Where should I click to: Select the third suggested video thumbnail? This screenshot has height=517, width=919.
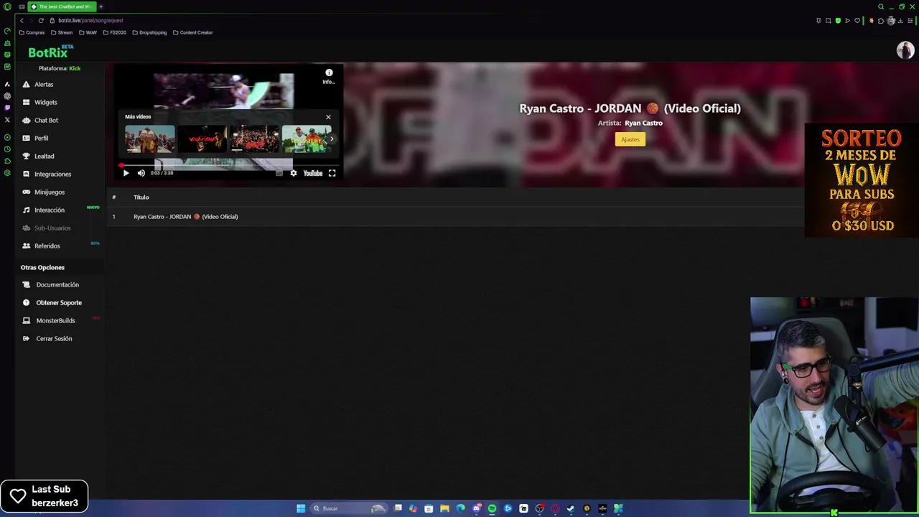pyautogui.click(x=255, y=139)
